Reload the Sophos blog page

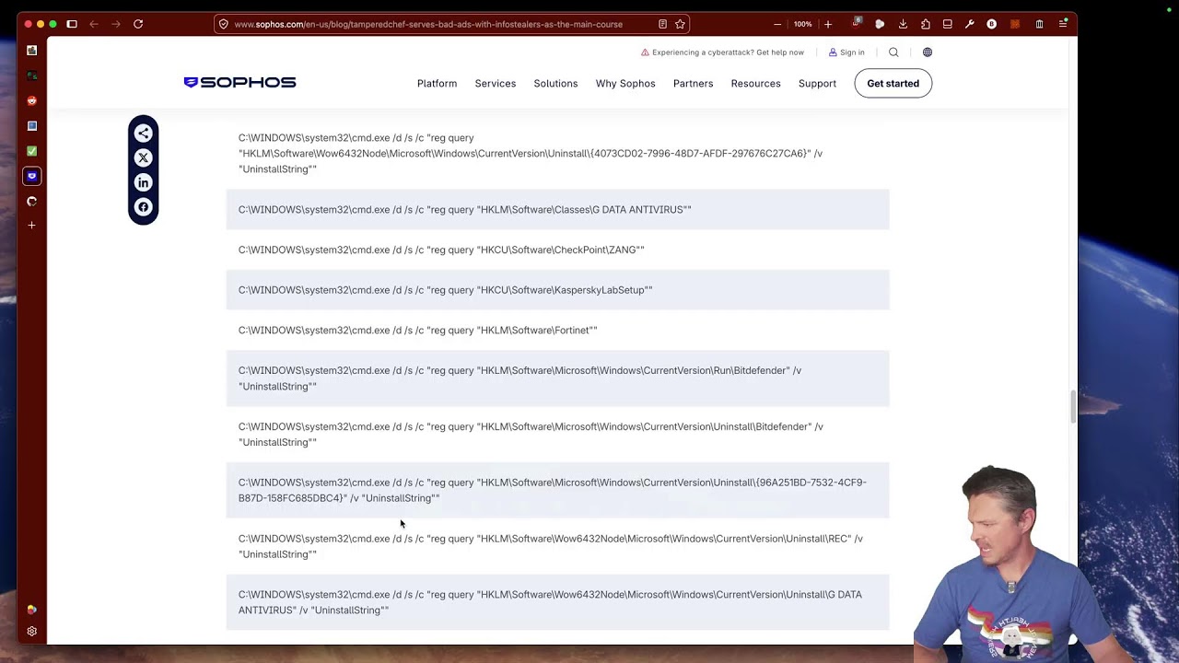pos(138,24)
